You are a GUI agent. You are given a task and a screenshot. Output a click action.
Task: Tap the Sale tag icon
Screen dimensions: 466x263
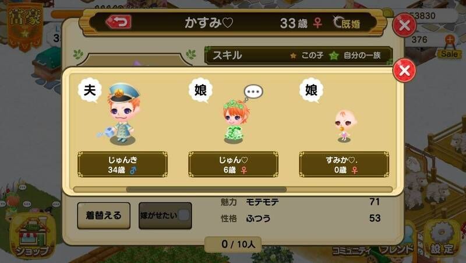449,48
